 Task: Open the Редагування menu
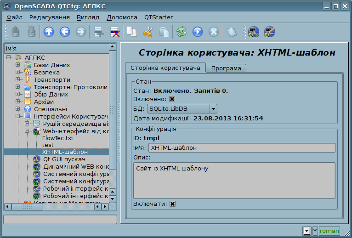point(49,17)
